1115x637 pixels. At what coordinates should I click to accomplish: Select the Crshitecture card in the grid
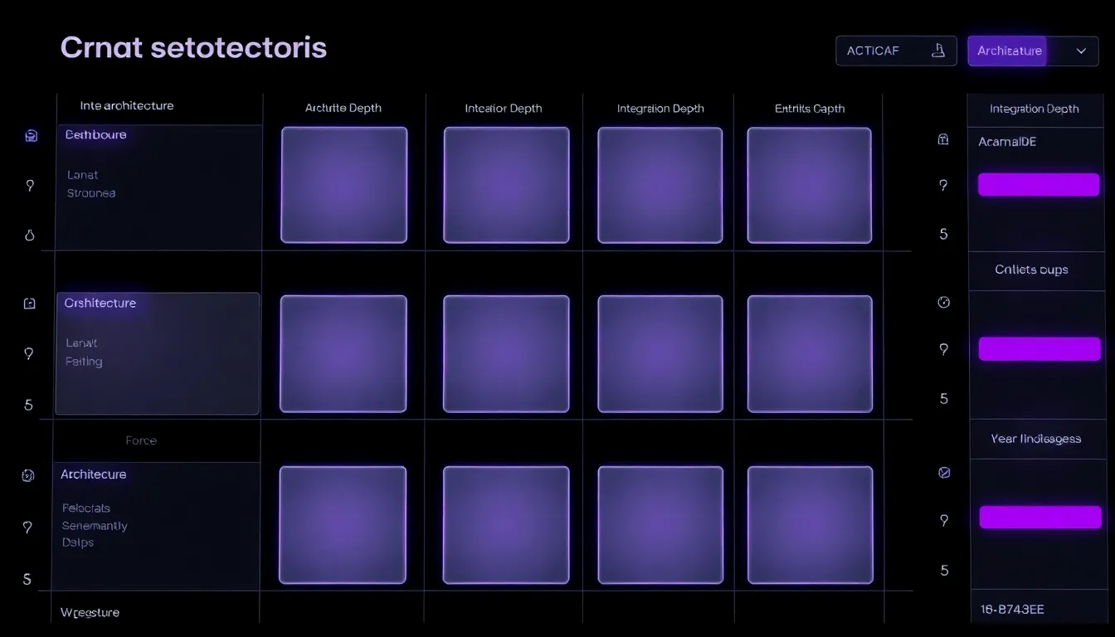157,353
